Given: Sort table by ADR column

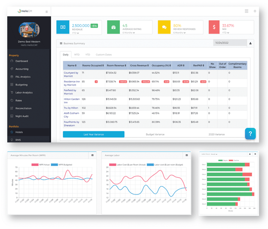Looking at the screenshot, I should [x=181, y=65].
